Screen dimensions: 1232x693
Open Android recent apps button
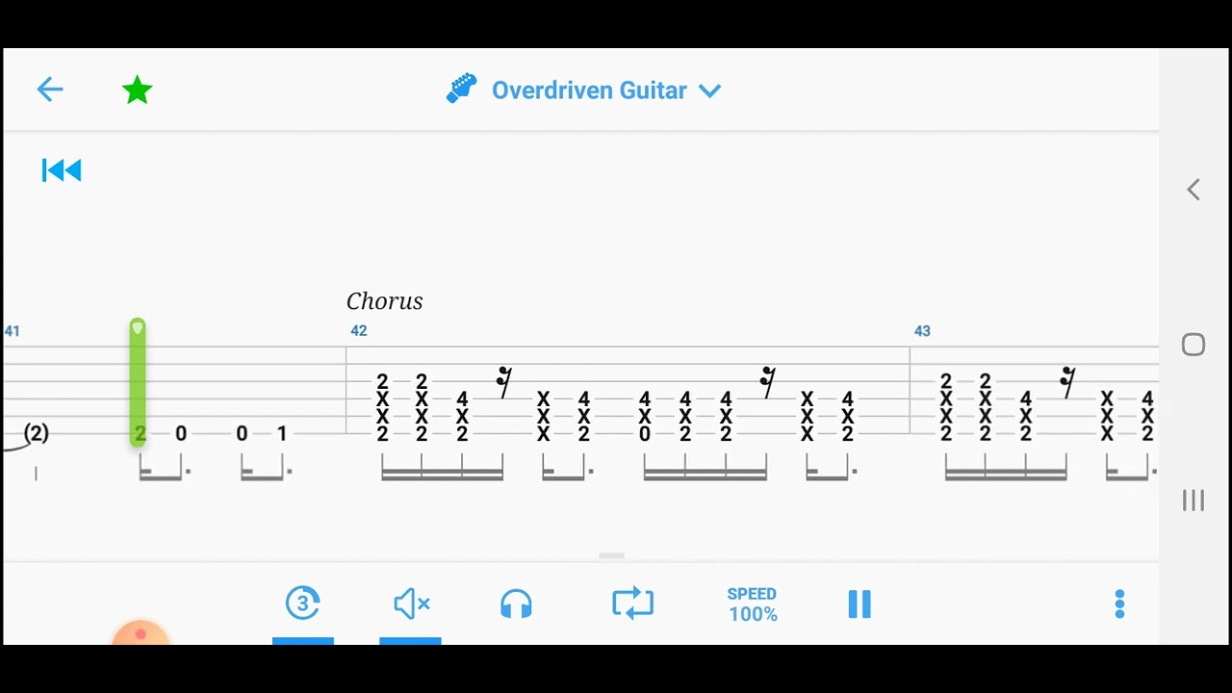(x=1193, y=500)
